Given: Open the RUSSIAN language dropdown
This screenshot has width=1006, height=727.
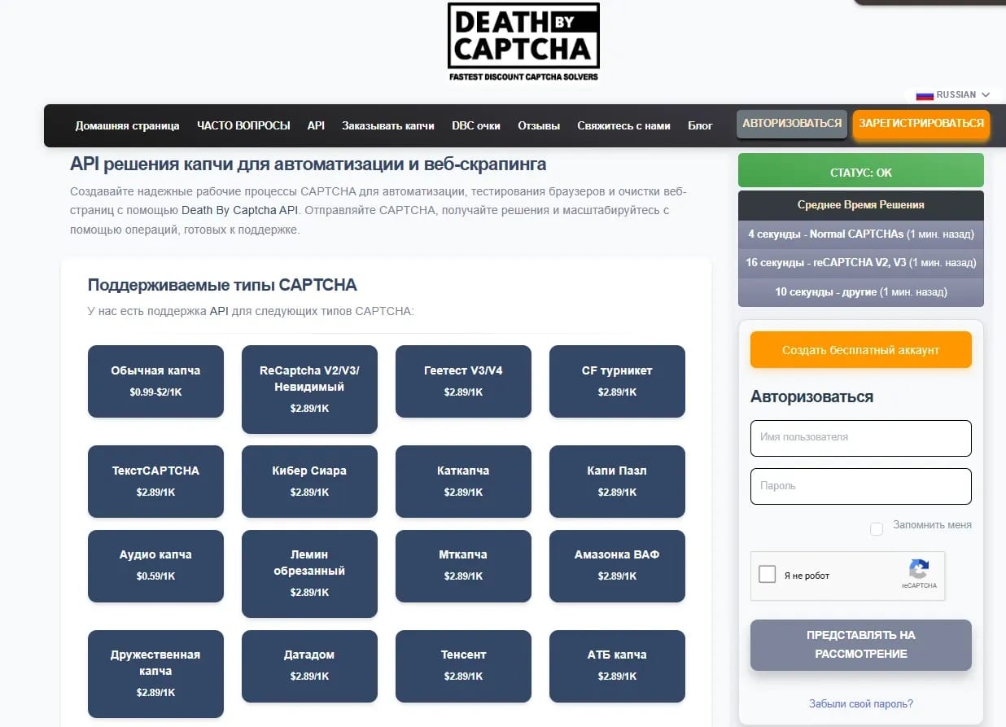Looking at the screenshot, I should (x=953, y=94).
